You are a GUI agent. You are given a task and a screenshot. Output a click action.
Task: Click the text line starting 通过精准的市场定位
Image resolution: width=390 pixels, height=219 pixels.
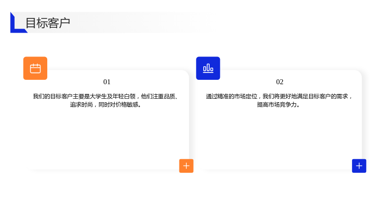point(278,96)
